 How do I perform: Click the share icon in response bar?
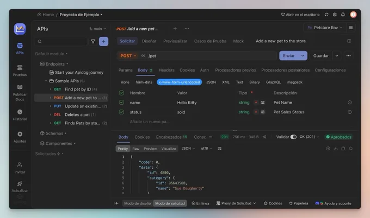[x=264, y=137]
